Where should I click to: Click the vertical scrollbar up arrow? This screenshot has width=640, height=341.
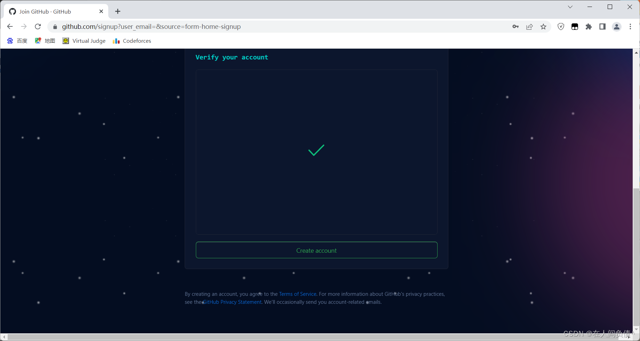[x=636, y=52]
